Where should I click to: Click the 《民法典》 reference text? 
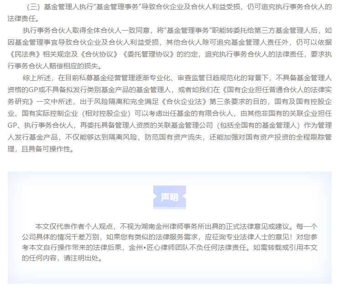tap(22, 54)
